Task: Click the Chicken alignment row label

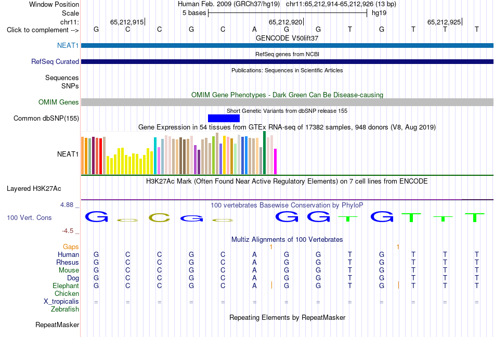Action: (x=67, y=293)
